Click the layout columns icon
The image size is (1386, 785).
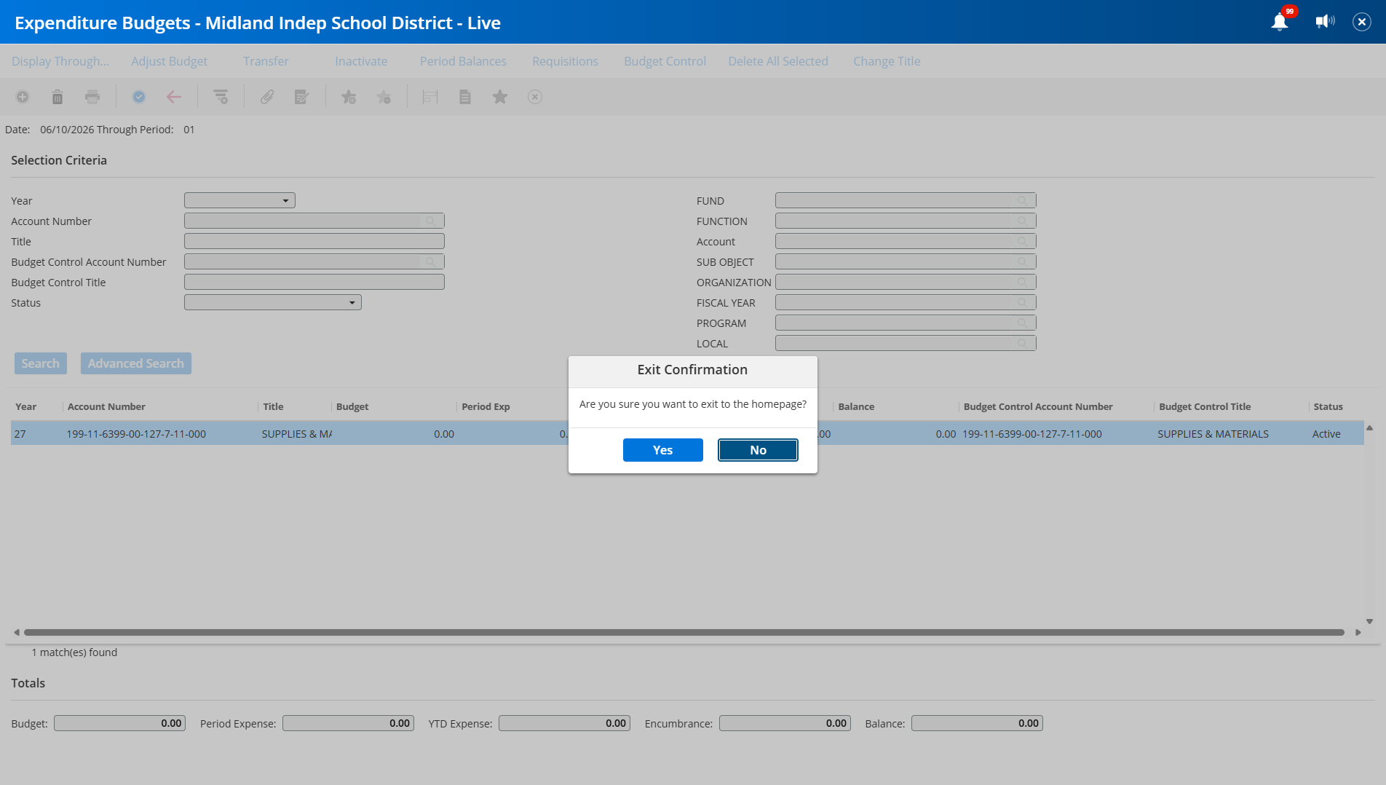pyautogui.click(x=430, y=97)
